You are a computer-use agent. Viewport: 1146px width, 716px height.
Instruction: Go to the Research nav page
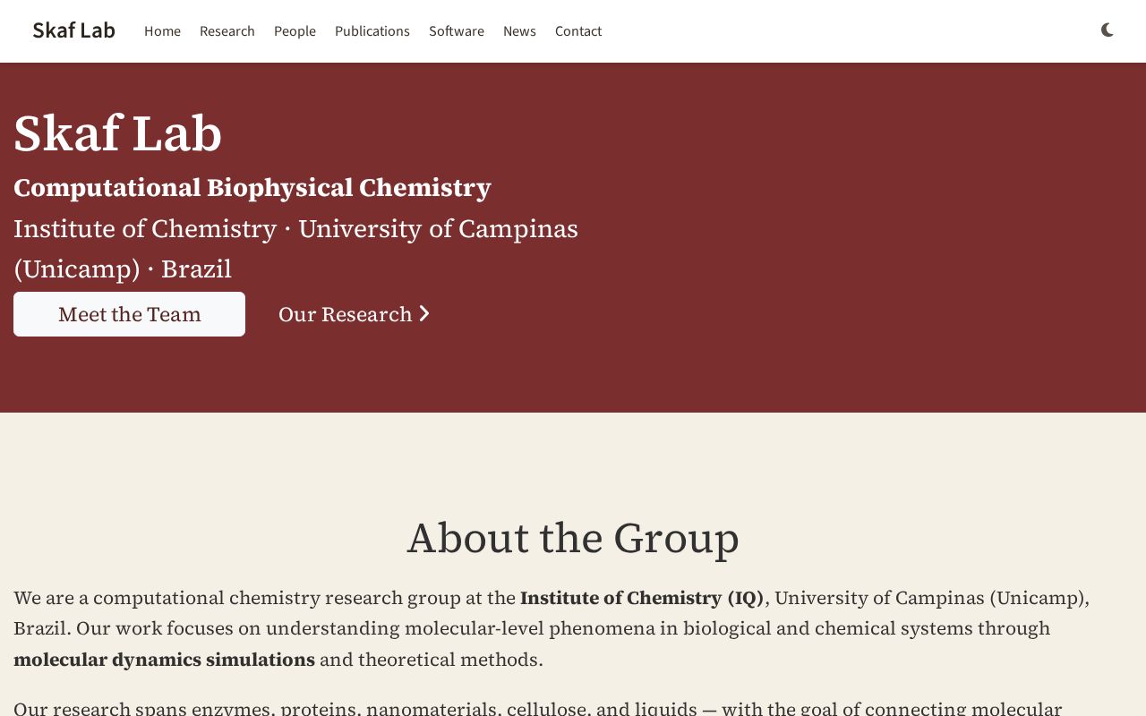tap(227, 31)
